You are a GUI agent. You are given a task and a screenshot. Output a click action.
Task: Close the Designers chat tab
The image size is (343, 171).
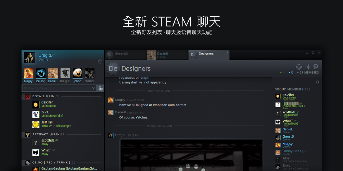227,52
